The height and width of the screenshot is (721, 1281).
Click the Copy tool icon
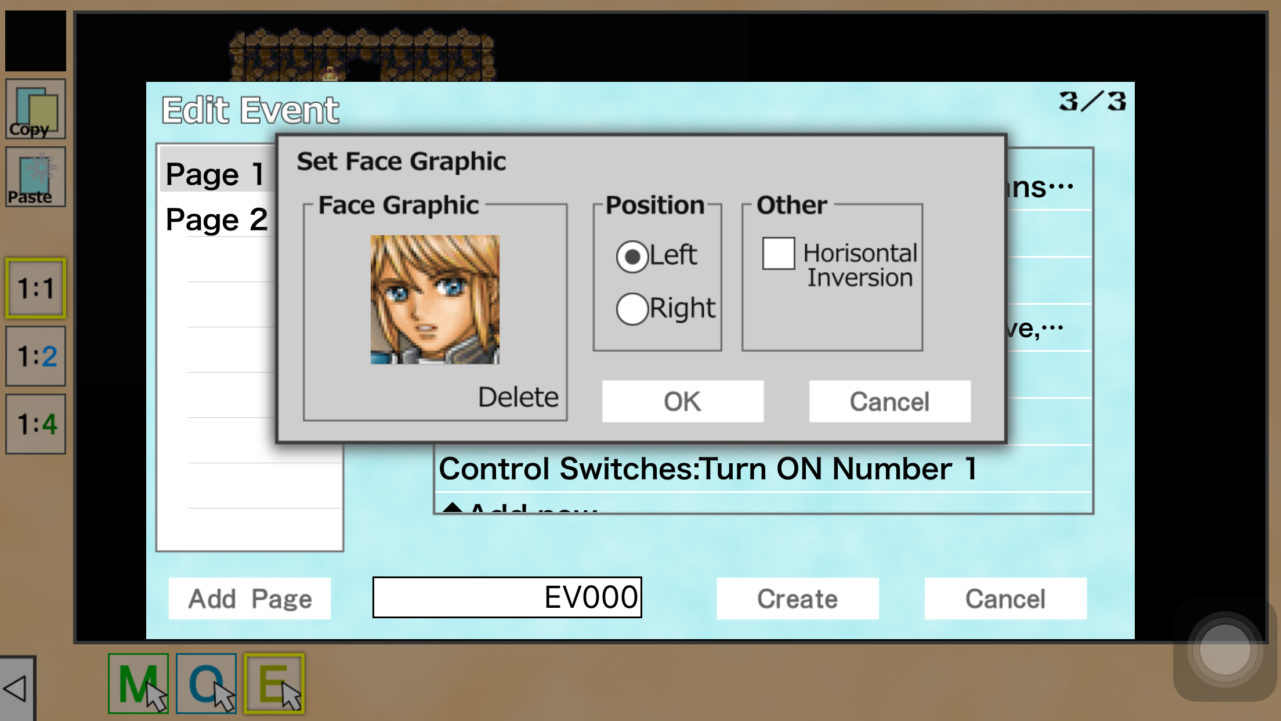click(35, 110)
